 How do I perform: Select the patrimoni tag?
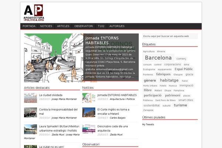pos(172,95)
